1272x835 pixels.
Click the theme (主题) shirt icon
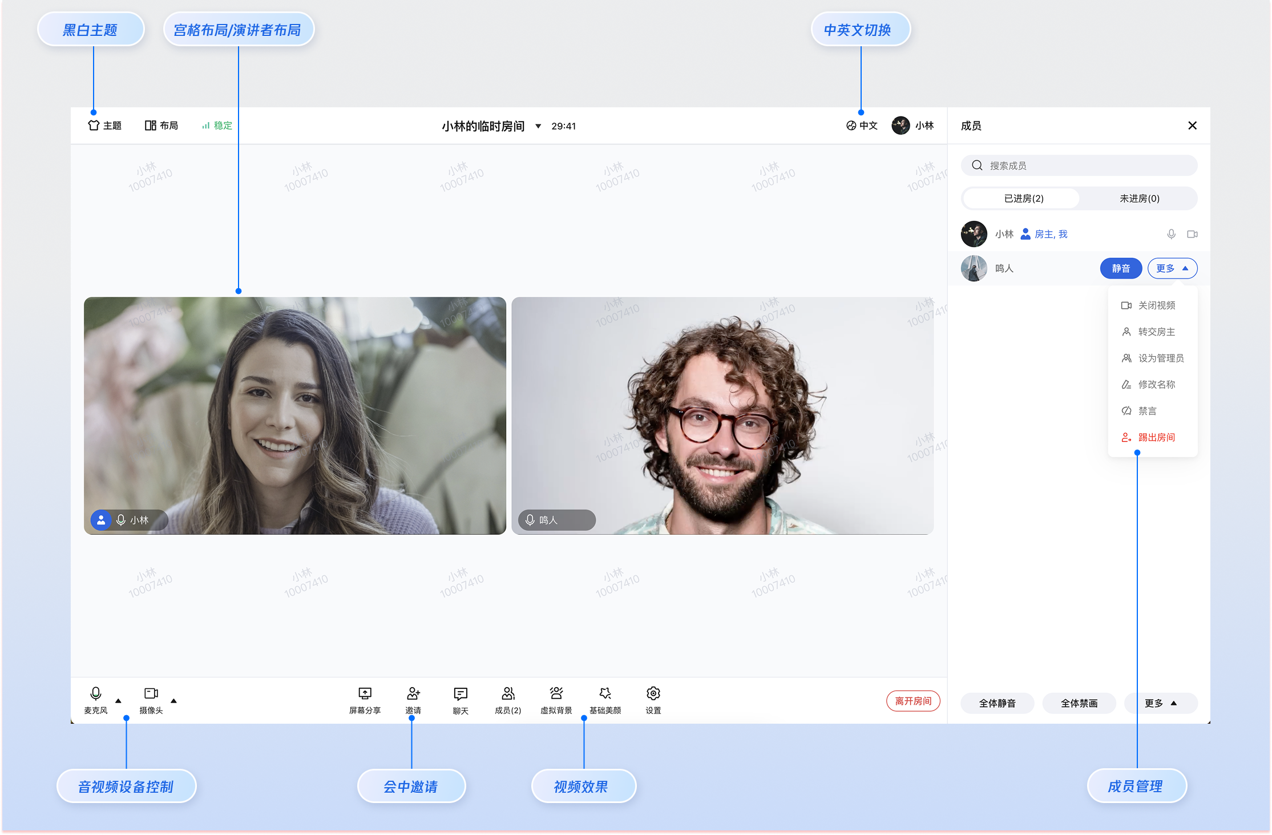[x=94, y=126]
